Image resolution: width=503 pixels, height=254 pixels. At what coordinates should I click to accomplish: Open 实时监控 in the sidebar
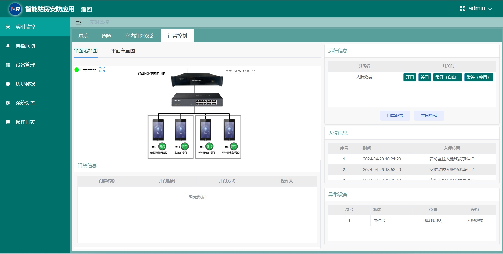(35, 27)
